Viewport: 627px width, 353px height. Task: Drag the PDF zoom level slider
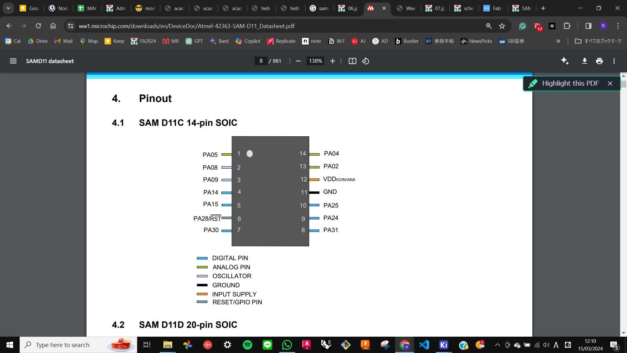coord(315,61)
